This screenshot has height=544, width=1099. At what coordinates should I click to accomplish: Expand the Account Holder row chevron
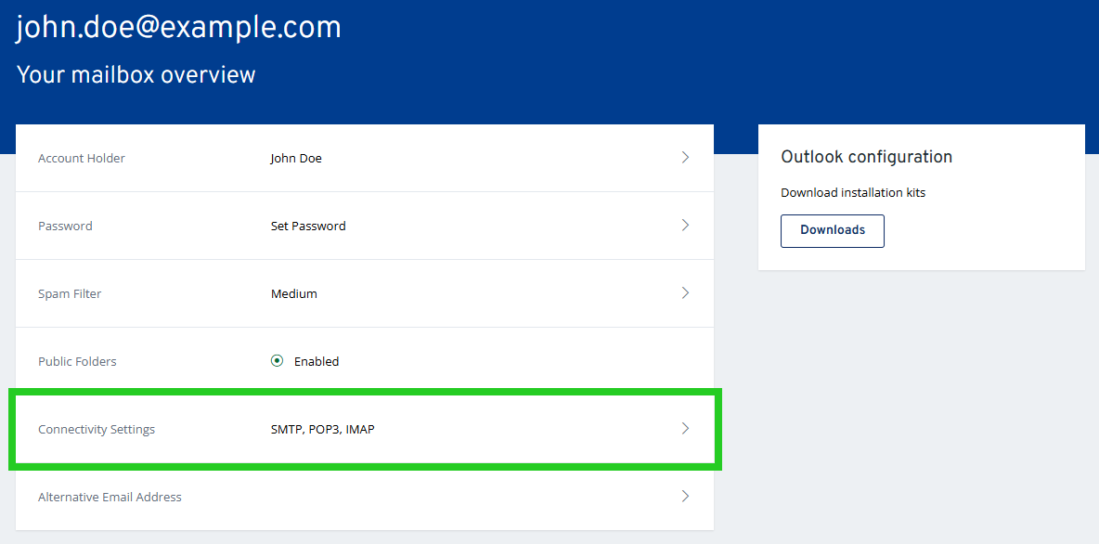[685, 157]
